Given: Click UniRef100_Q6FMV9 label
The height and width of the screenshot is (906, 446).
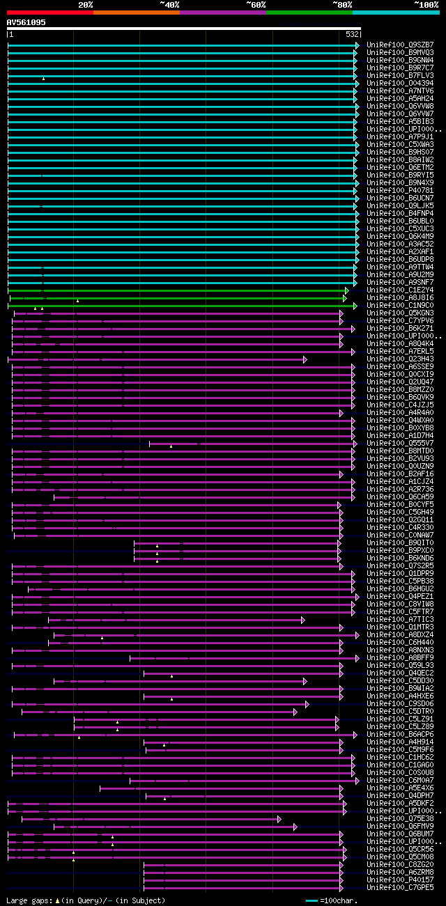Looking at the screenshot, I should (x=399, y=826).
